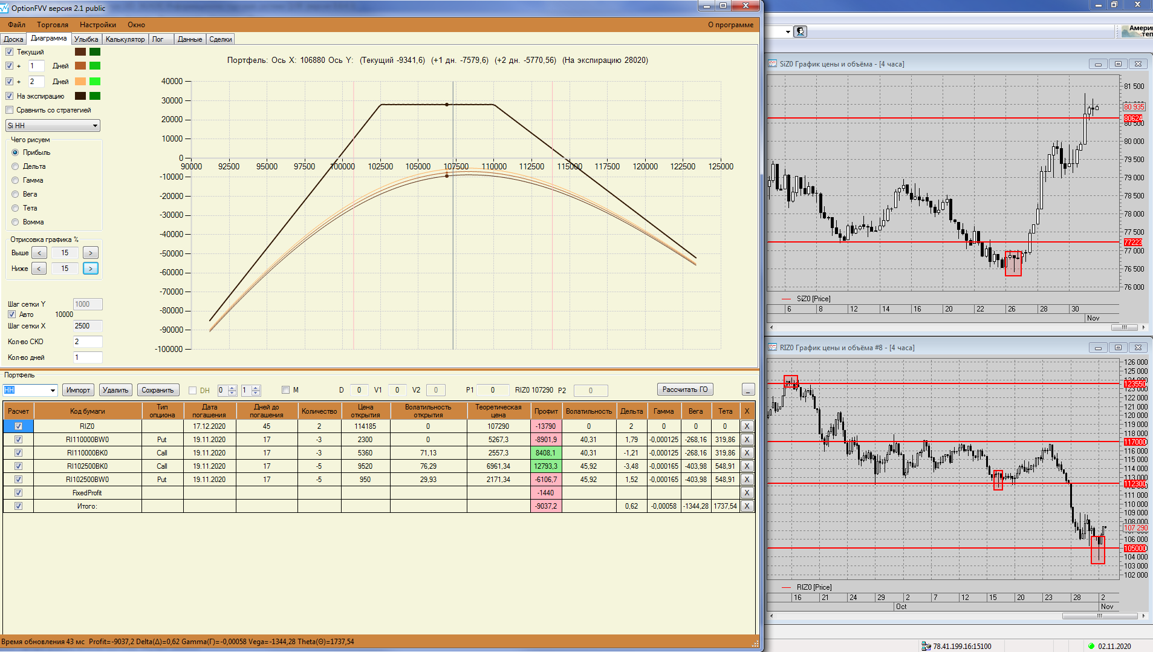Remove the FixedProfit row with X
Screen dimensions: 1153x652
[747, 493]
